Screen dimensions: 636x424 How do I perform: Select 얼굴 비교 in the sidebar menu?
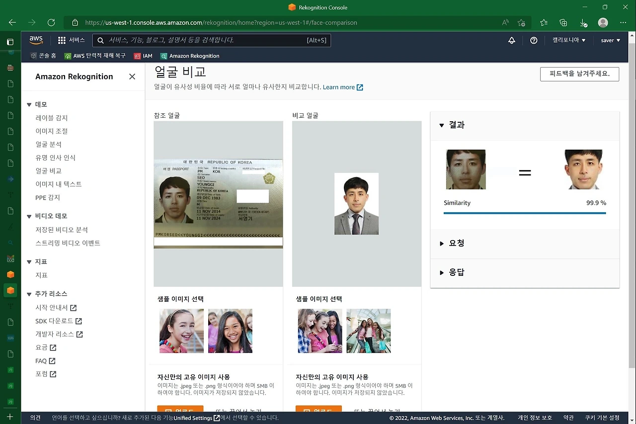pyautogui.click(x=49, y=171)
